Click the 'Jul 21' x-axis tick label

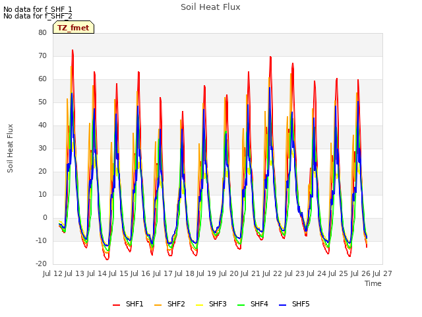coord(251,273)
